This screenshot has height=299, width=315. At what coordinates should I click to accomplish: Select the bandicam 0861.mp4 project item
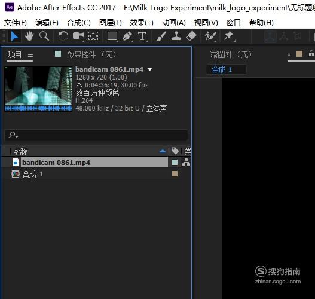coord(94,163)
